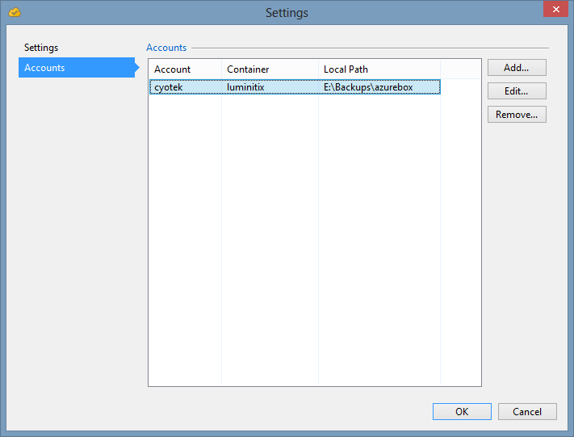
Task: Sort by the Account column header
Action: point(185,69)
